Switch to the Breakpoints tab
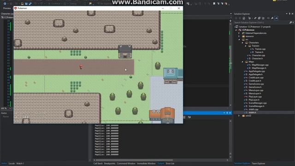Image resolution: width=295 pixels, height=166 pixels. (110, 164)
